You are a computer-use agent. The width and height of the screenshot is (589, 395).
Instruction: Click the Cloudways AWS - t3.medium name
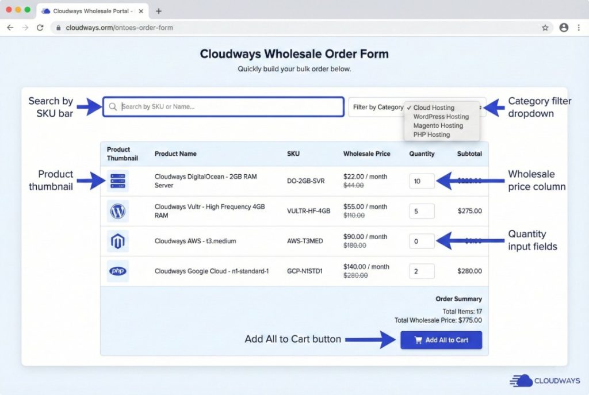[196, 241]
